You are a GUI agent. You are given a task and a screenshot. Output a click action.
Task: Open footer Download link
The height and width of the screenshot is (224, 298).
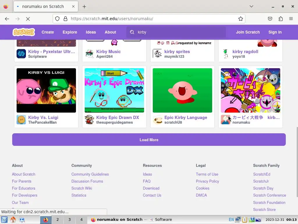pos(151,188)
